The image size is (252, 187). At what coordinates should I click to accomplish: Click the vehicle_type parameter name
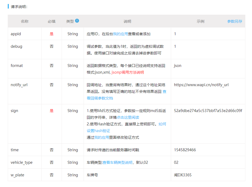[x=22, y=162]
